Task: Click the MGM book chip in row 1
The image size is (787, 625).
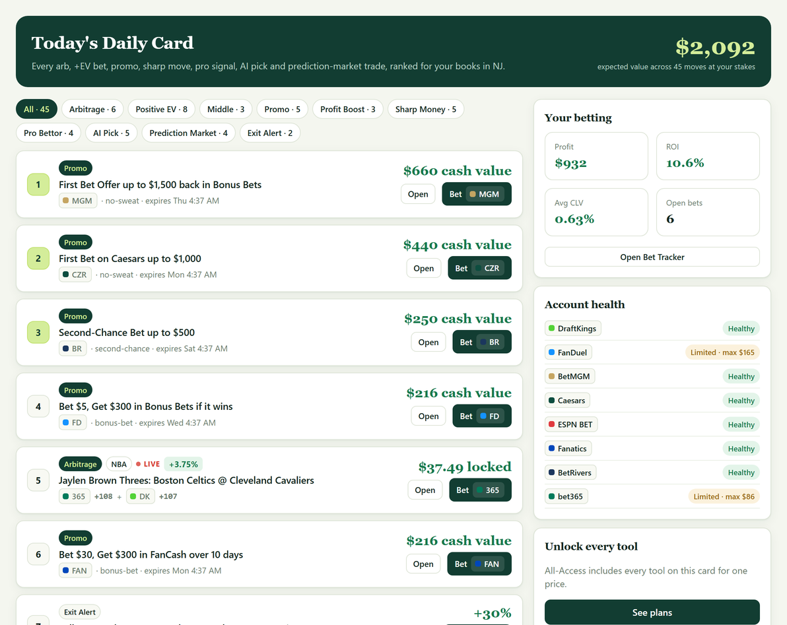Action: [x=78, y=201]
